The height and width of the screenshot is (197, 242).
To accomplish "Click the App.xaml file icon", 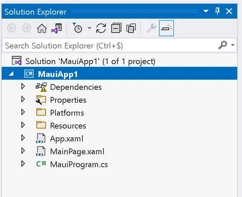I will coord(41,138).
